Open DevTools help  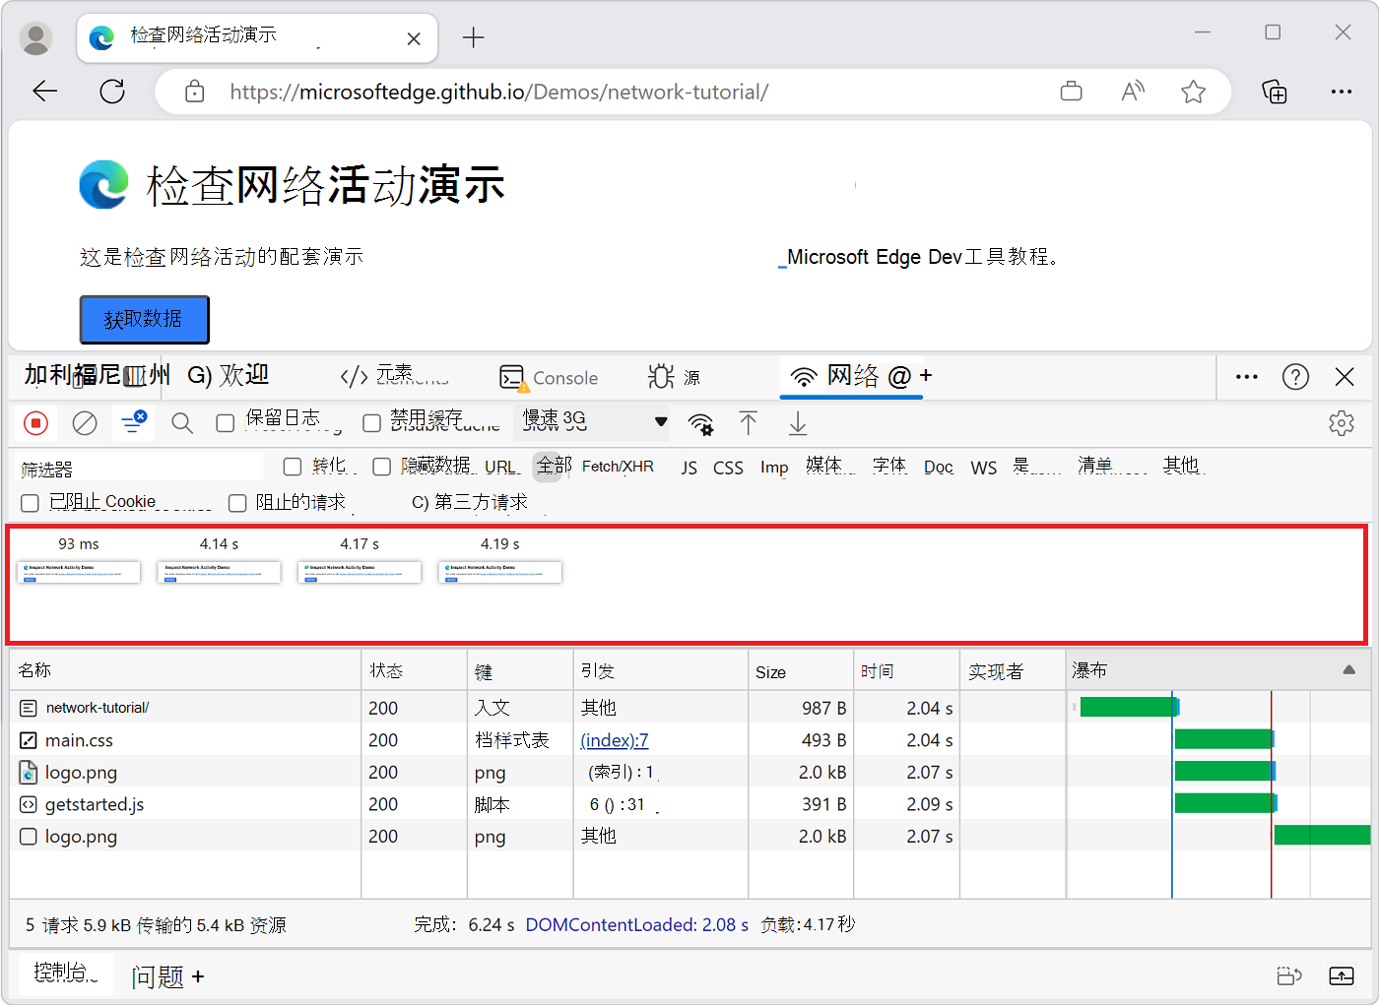click(x=1295, y=376)
